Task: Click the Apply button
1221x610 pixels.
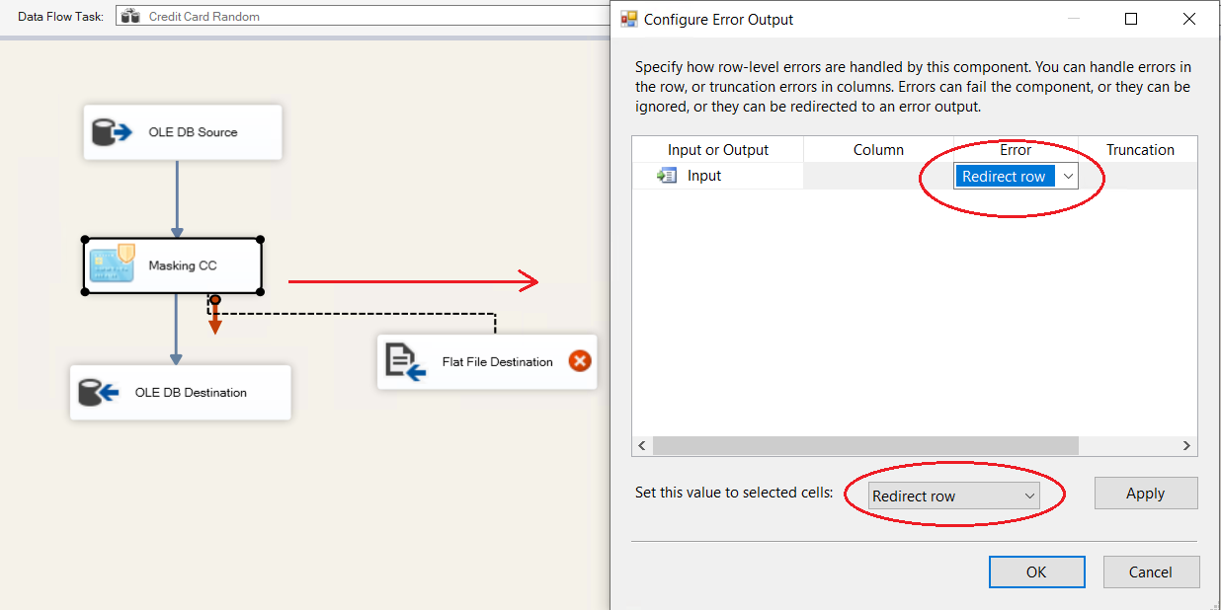Action: [x=1145, y=494]
